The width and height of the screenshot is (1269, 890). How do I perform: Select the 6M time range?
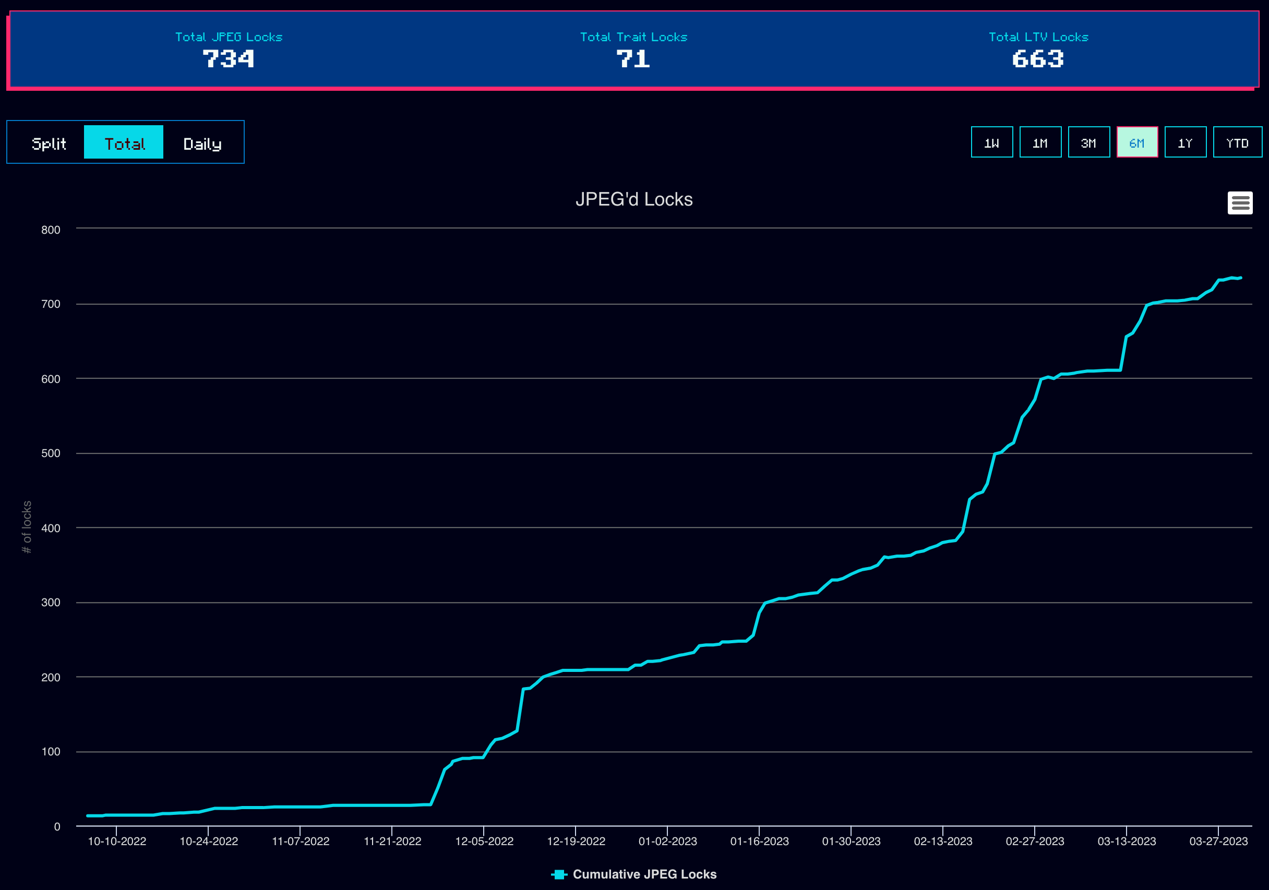tap(1137, 142)
